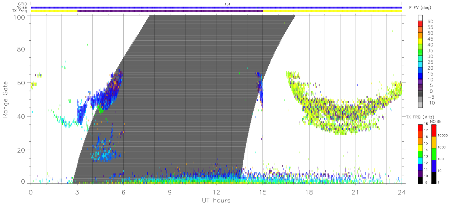The image size is (452, 208).
Task: Click the 21 tick on UT hours axis
Action: point(356,191)
